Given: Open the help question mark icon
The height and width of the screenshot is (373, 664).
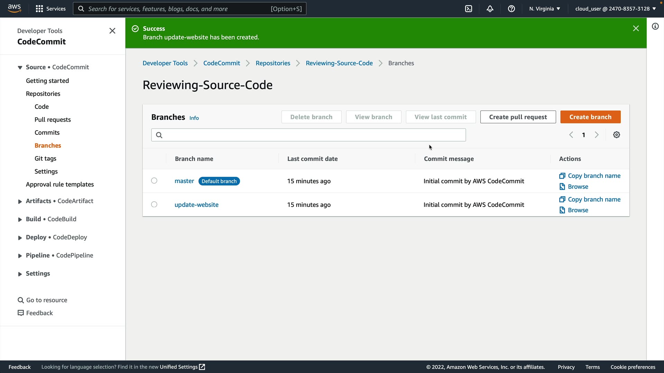Looking at the screenshot, I should tap(511, 9).
